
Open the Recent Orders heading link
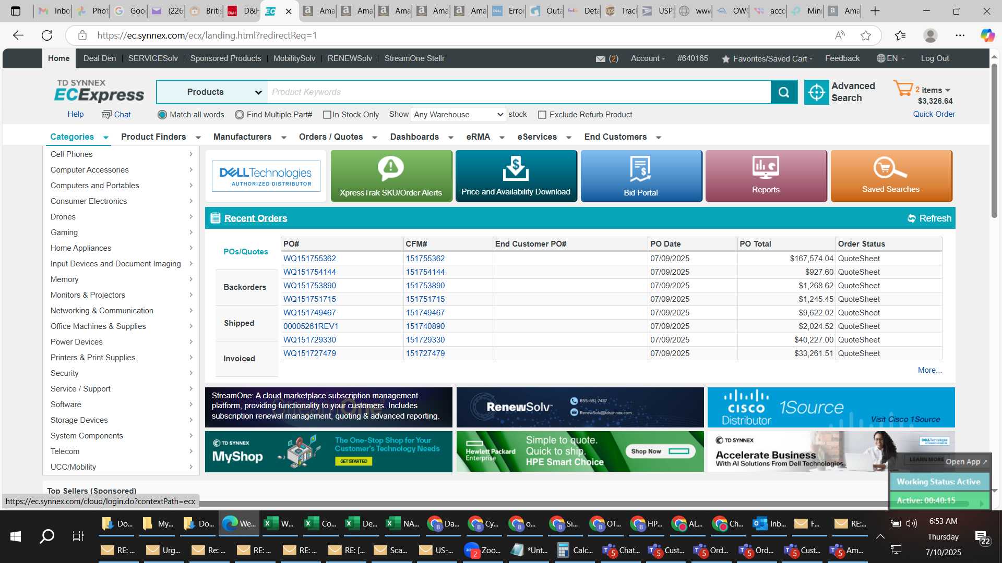[x=256, y=218]
